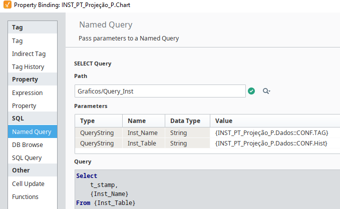Choose Indirect Tag binding
Image resolution: width=340 pixels, height=209 pixels.
pyautogui.click(x=29, y=53)
